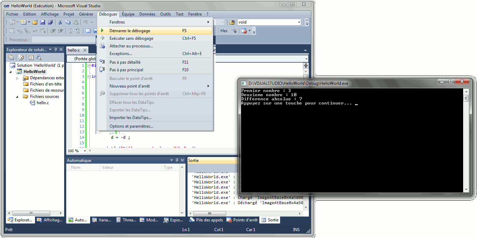The width and height of the screenshot is (477, 238).
Task: Select Pas à pas détaillé menu entry
Action: pos(155,62)
